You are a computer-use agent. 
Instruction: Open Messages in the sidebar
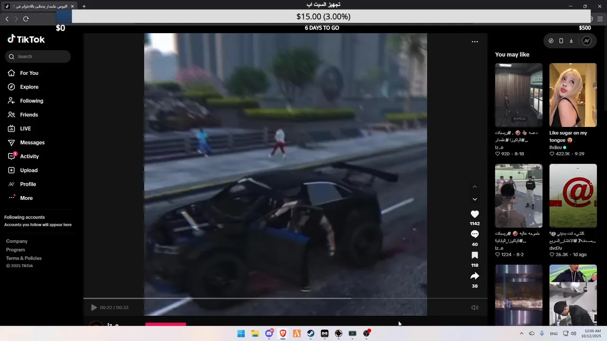32,143
